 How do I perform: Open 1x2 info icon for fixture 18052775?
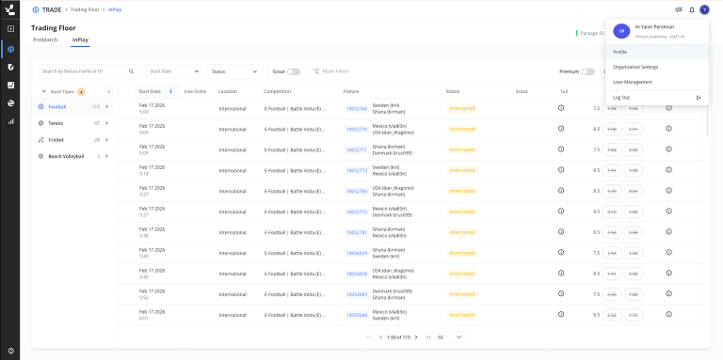(x=561, y=211)
